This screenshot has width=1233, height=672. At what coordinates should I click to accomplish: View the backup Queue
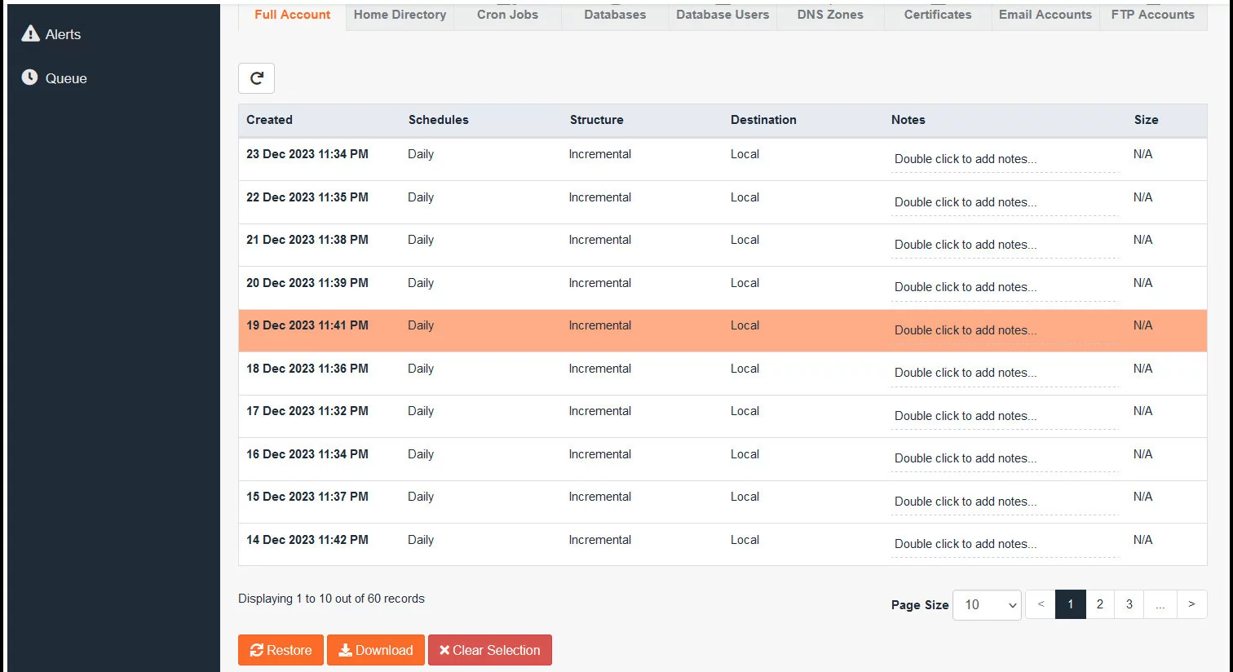point(65,77)
